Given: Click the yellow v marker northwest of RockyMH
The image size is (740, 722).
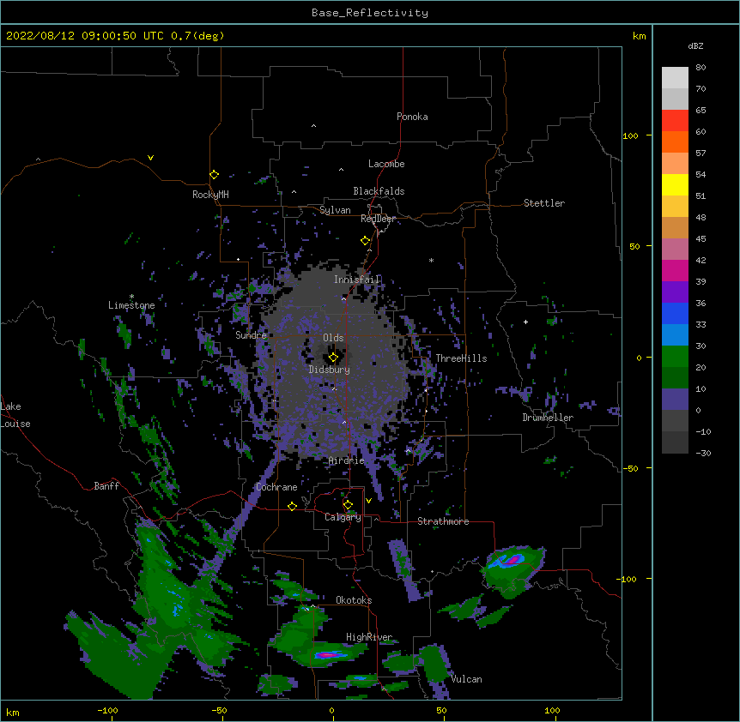Looking at the screenshot, I should tap(150, 158).
